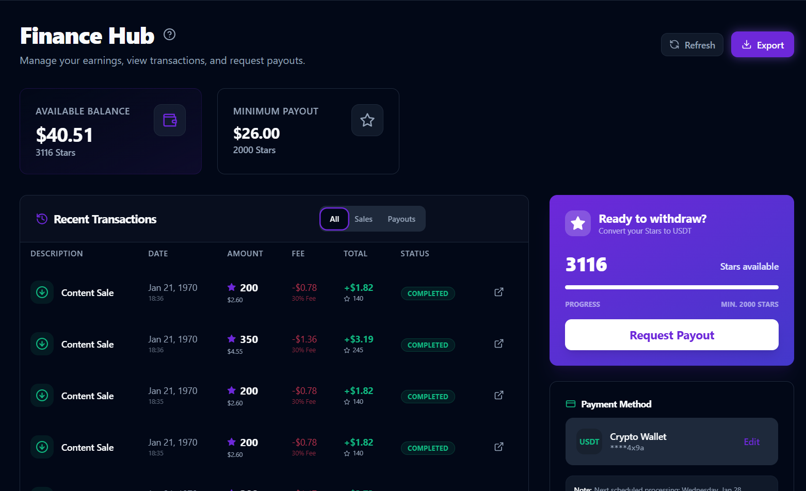Click the star icon in Ready to withdraw banner
Screen dimensions: 806x491
point(577,223)
